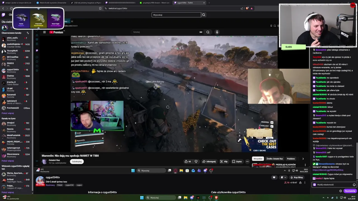358x201 pixels.
Task: Dislike the YouTube video
Action: (196, 161)
